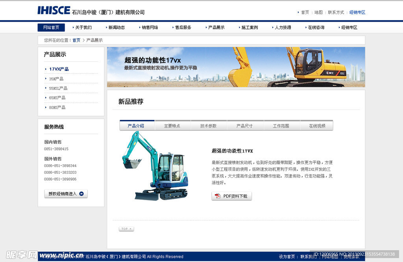
Task: Open 在线咨询 in the navigation bar
Action: coord(316,28)
